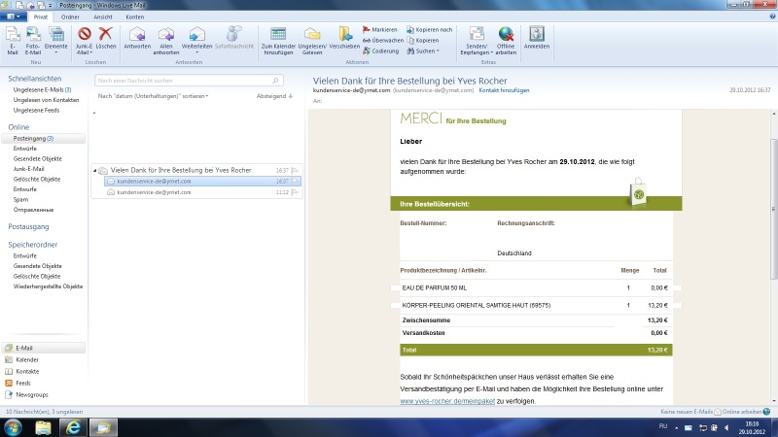Forward message with Weiterleiten
This screenshot has width=778, height=437.
(196, 41)
